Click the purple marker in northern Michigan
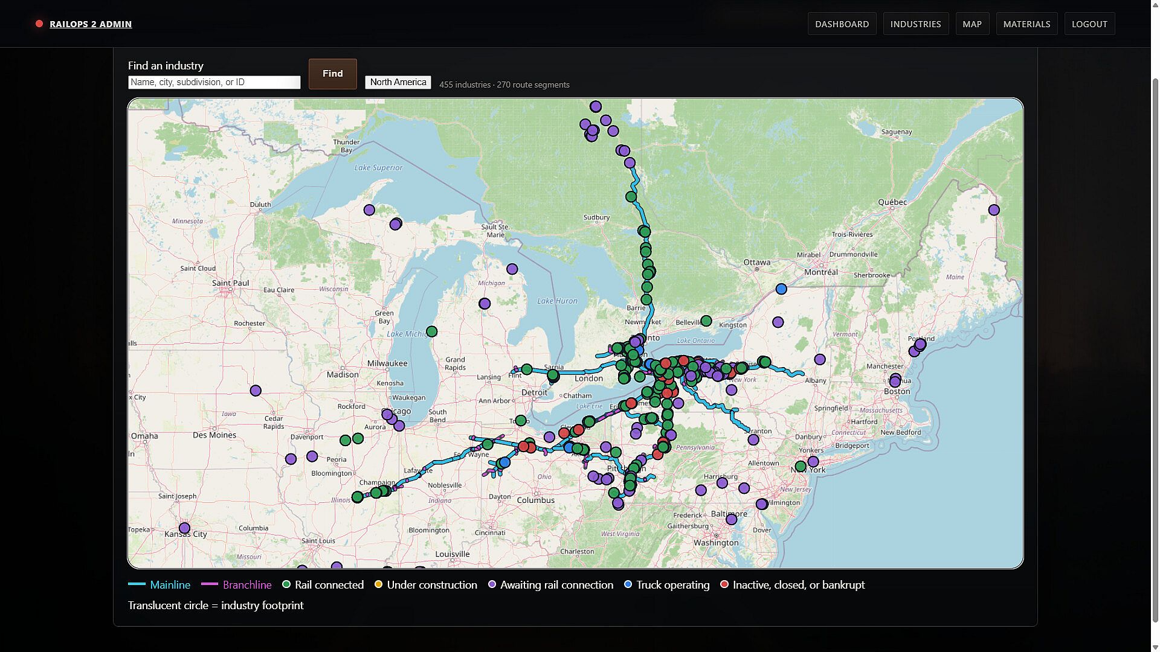This screenshot has width=1160, height=652. 512,269
